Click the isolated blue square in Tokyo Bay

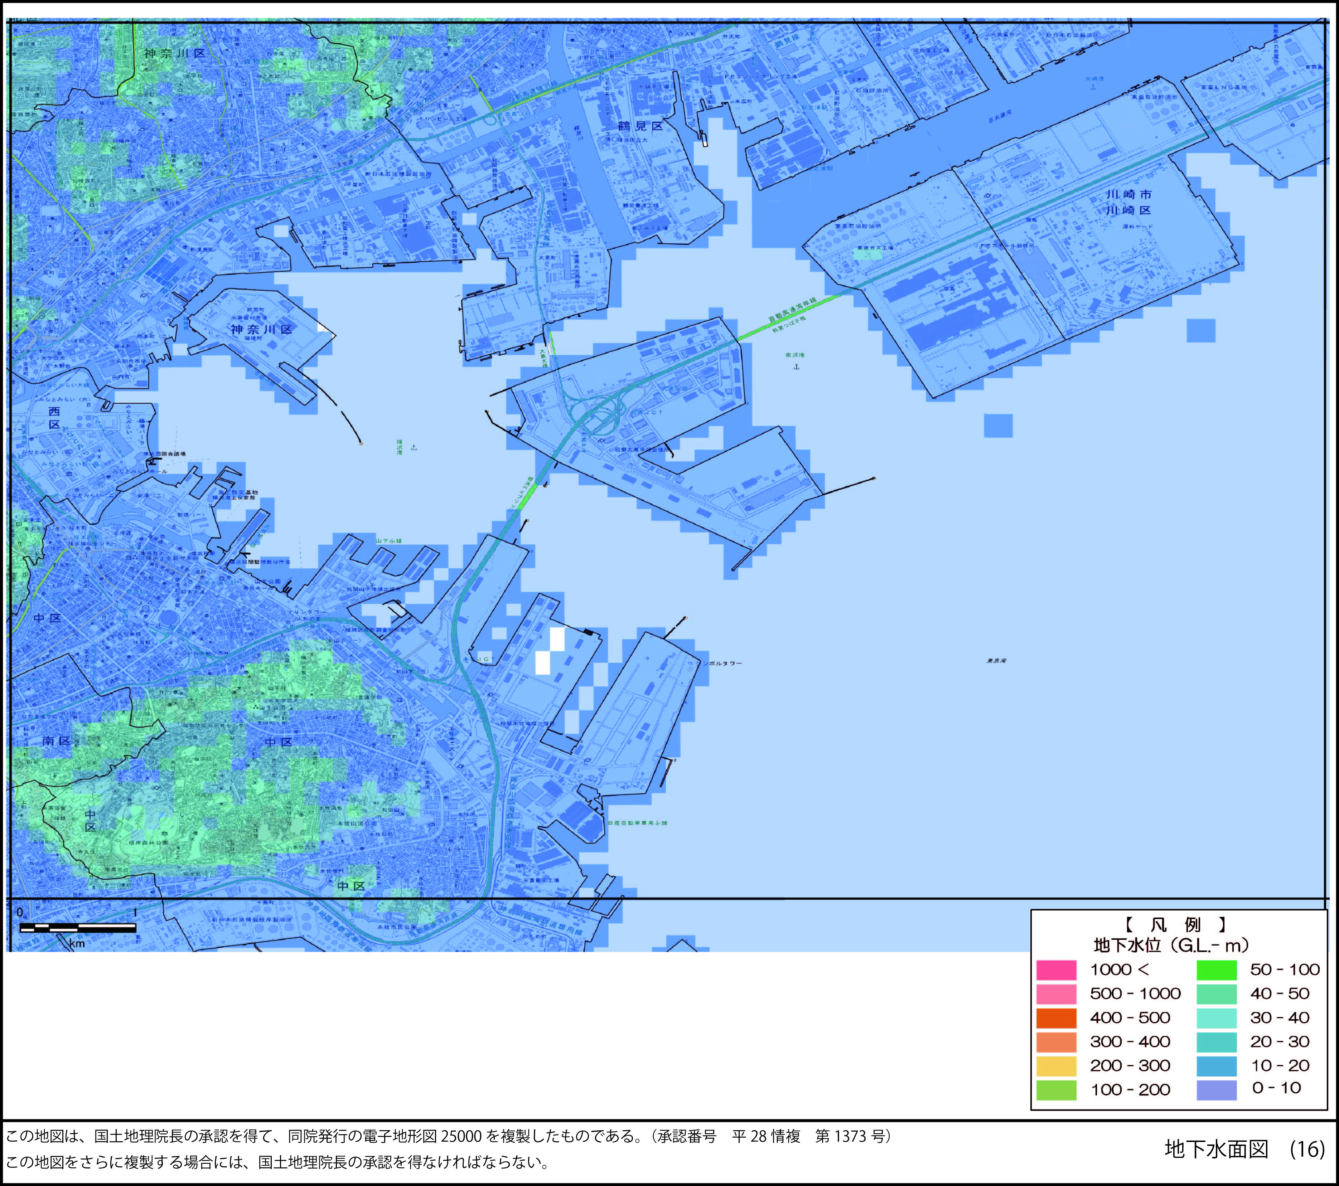[x=999, y=426]
